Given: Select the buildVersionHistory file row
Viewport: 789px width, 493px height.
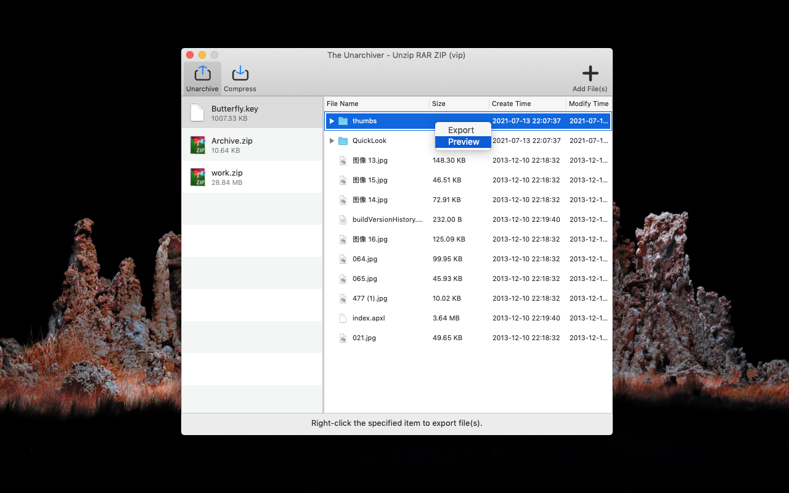Looking at the screenshot, I should click(387, 219).
